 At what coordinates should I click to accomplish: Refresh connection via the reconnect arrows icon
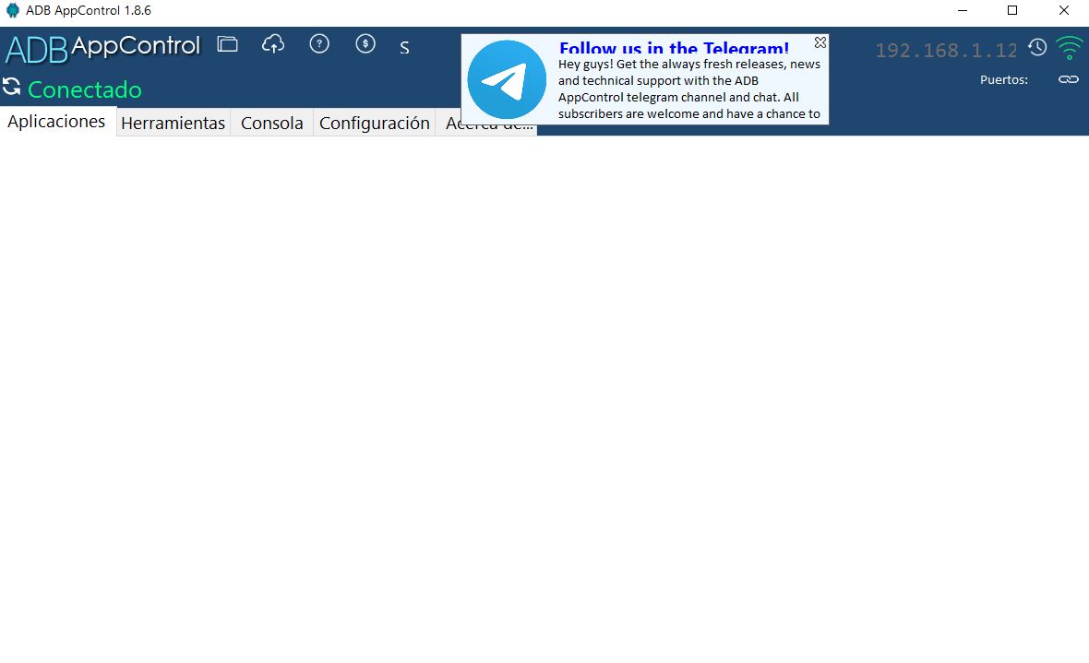(x=11, y=87)
